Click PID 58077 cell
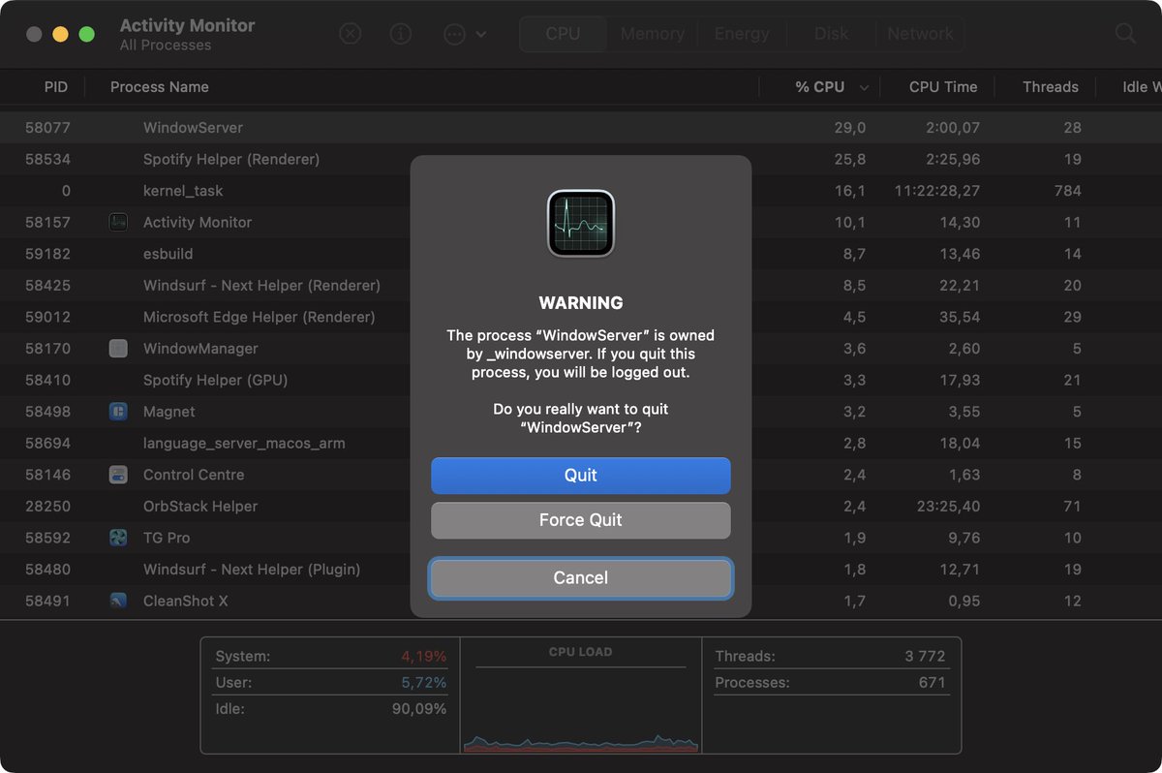 [x=47, y=128]
